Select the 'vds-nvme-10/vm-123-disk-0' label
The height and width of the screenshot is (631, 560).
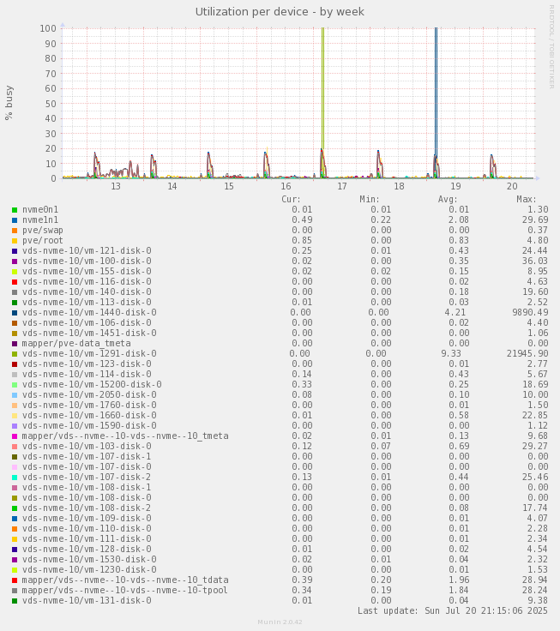(x=87, y=364)
